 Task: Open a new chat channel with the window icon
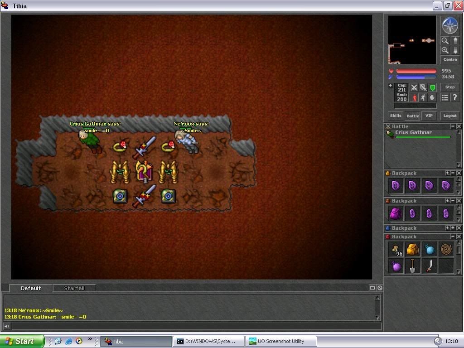tap(372, 288)
